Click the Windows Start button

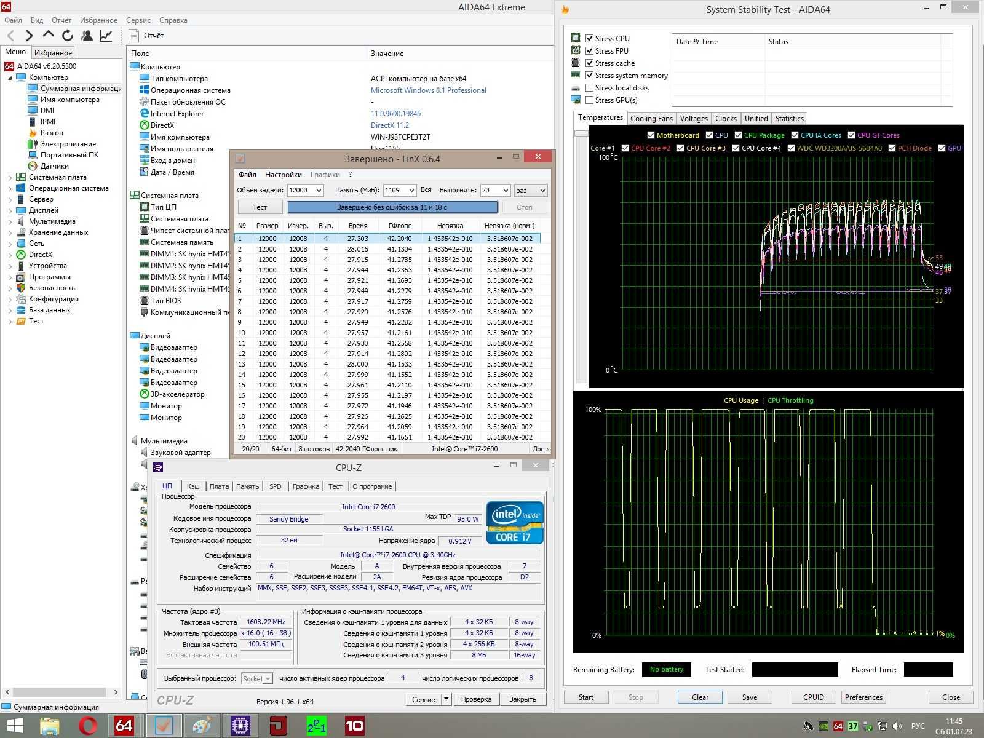15,726
